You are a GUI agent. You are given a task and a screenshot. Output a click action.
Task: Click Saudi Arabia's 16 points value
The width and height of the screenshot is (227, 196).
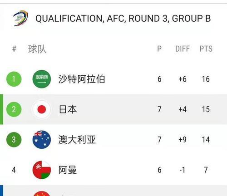[206, 79]
